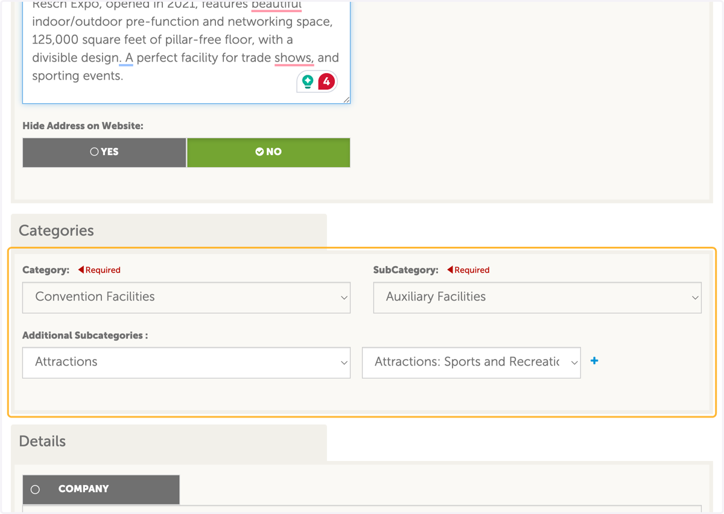Click the text area resize handle corner
Screen dimensions: 724x514
click(346, 100)
